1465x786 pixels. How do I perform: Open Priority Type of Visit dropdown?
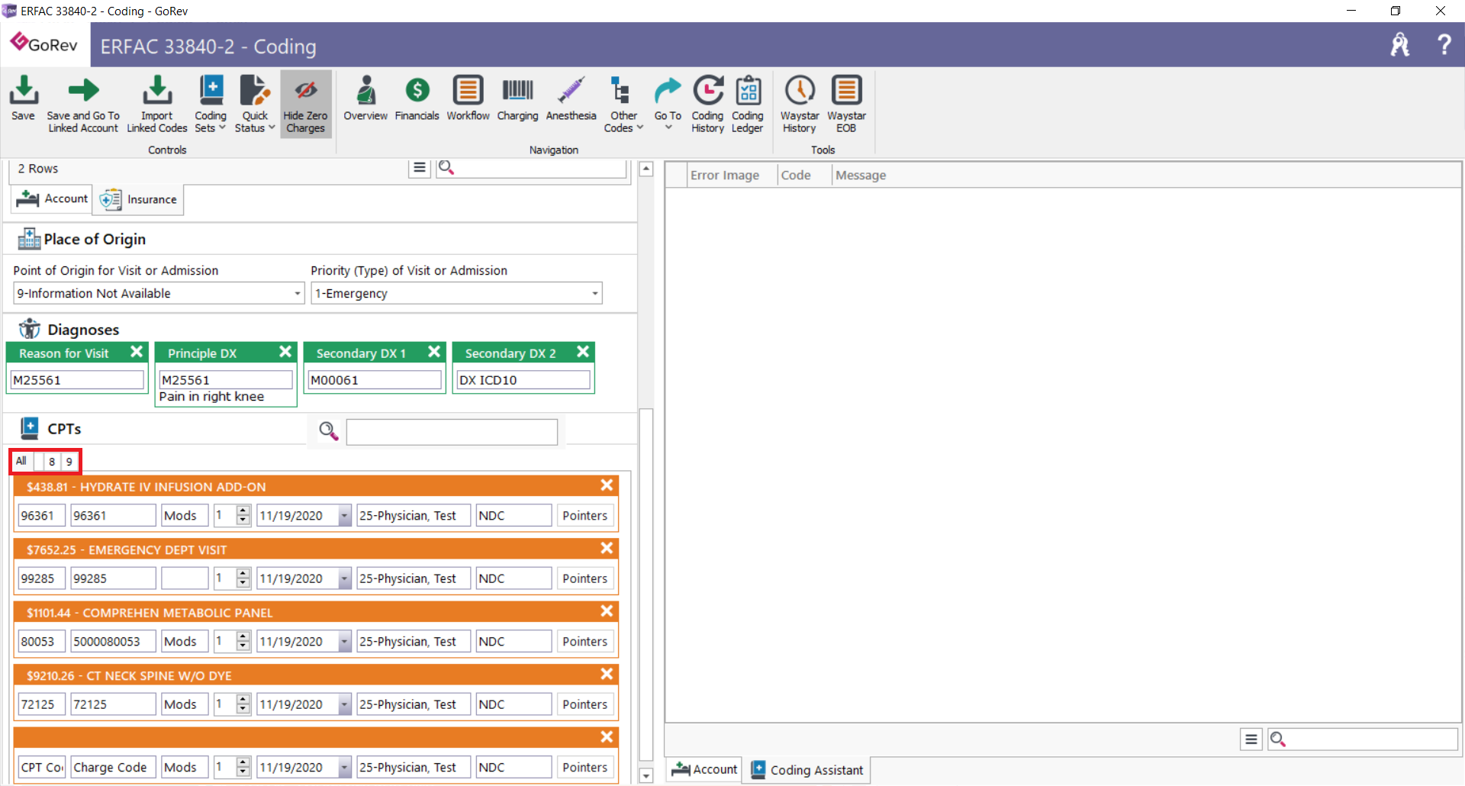click(595, 293)
